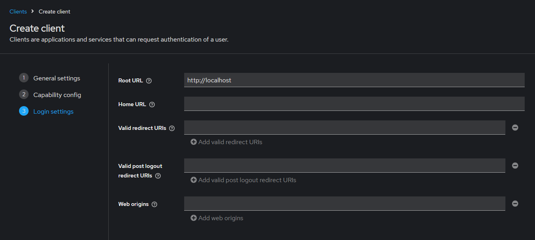Click the Valid redirect URIs input
Image resolution: width=535 pixels, height=240 pixels.
point(344,128)
